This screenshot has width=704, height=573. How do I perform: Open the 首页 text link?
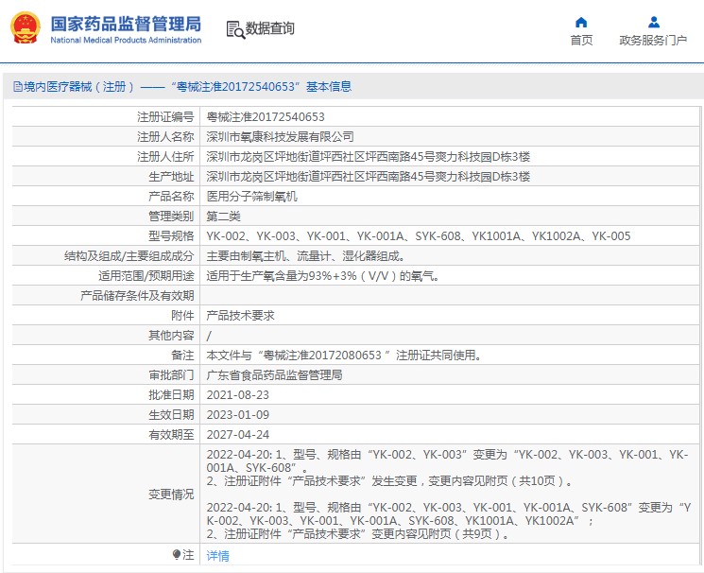581,40
